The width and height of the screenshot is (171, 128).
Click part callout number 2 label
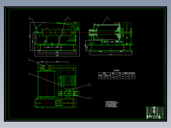(x=29, y=59)
